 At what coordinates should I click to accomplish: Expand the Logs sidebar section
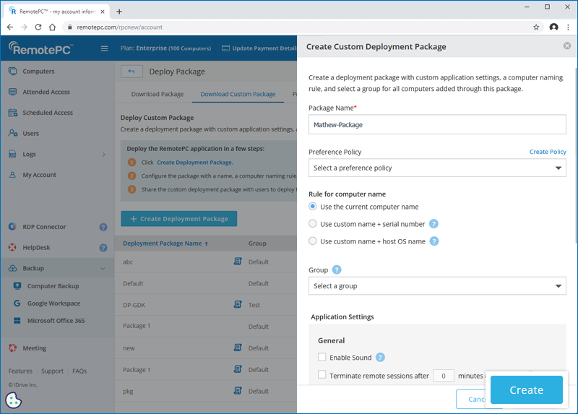[x=103, y=155]
